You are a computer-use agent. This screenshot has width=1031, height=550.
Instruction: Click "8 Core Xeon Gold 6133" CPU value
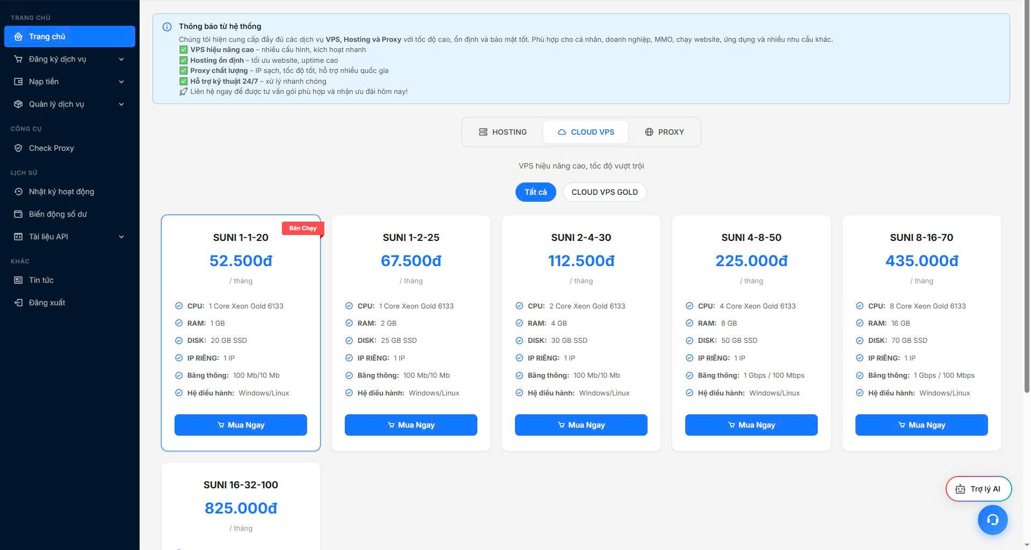(x=927, y=306)
